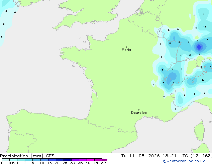
Task: Click the legend label '10'
Action: click(42, 163)
